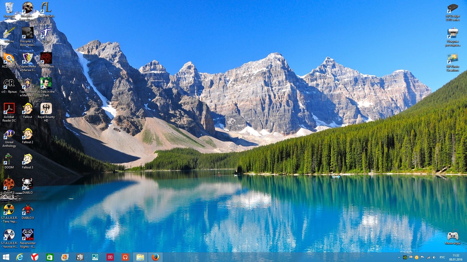Select the Disciples 2 Восстани... shortcut
The image size is (467, 262).
click(x=28, y=37)
